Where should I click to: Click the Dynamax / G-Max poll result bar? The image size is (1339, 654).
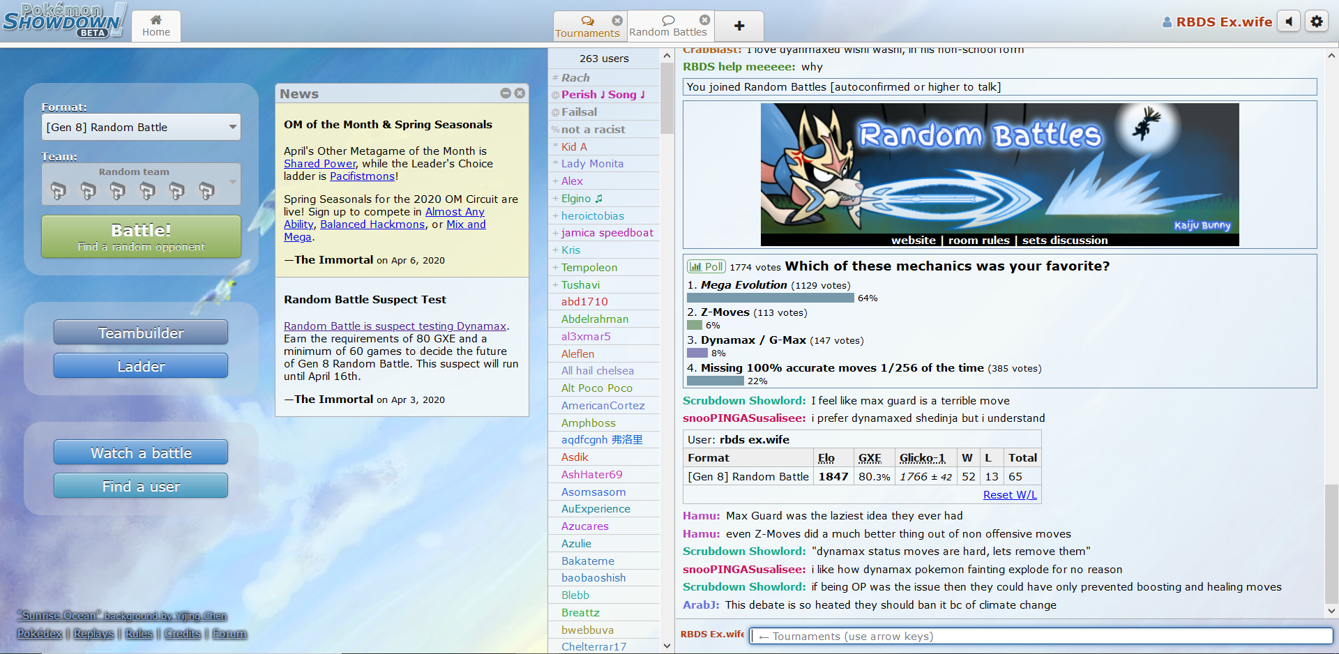coord(697,353)
